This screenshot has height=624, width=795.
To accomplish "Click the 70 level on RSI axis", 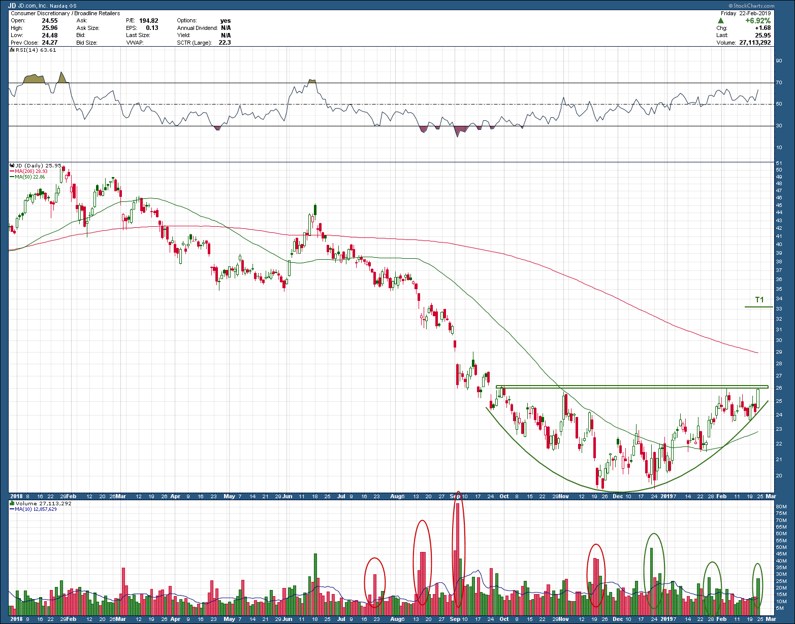I will click(x=779, y=83).
